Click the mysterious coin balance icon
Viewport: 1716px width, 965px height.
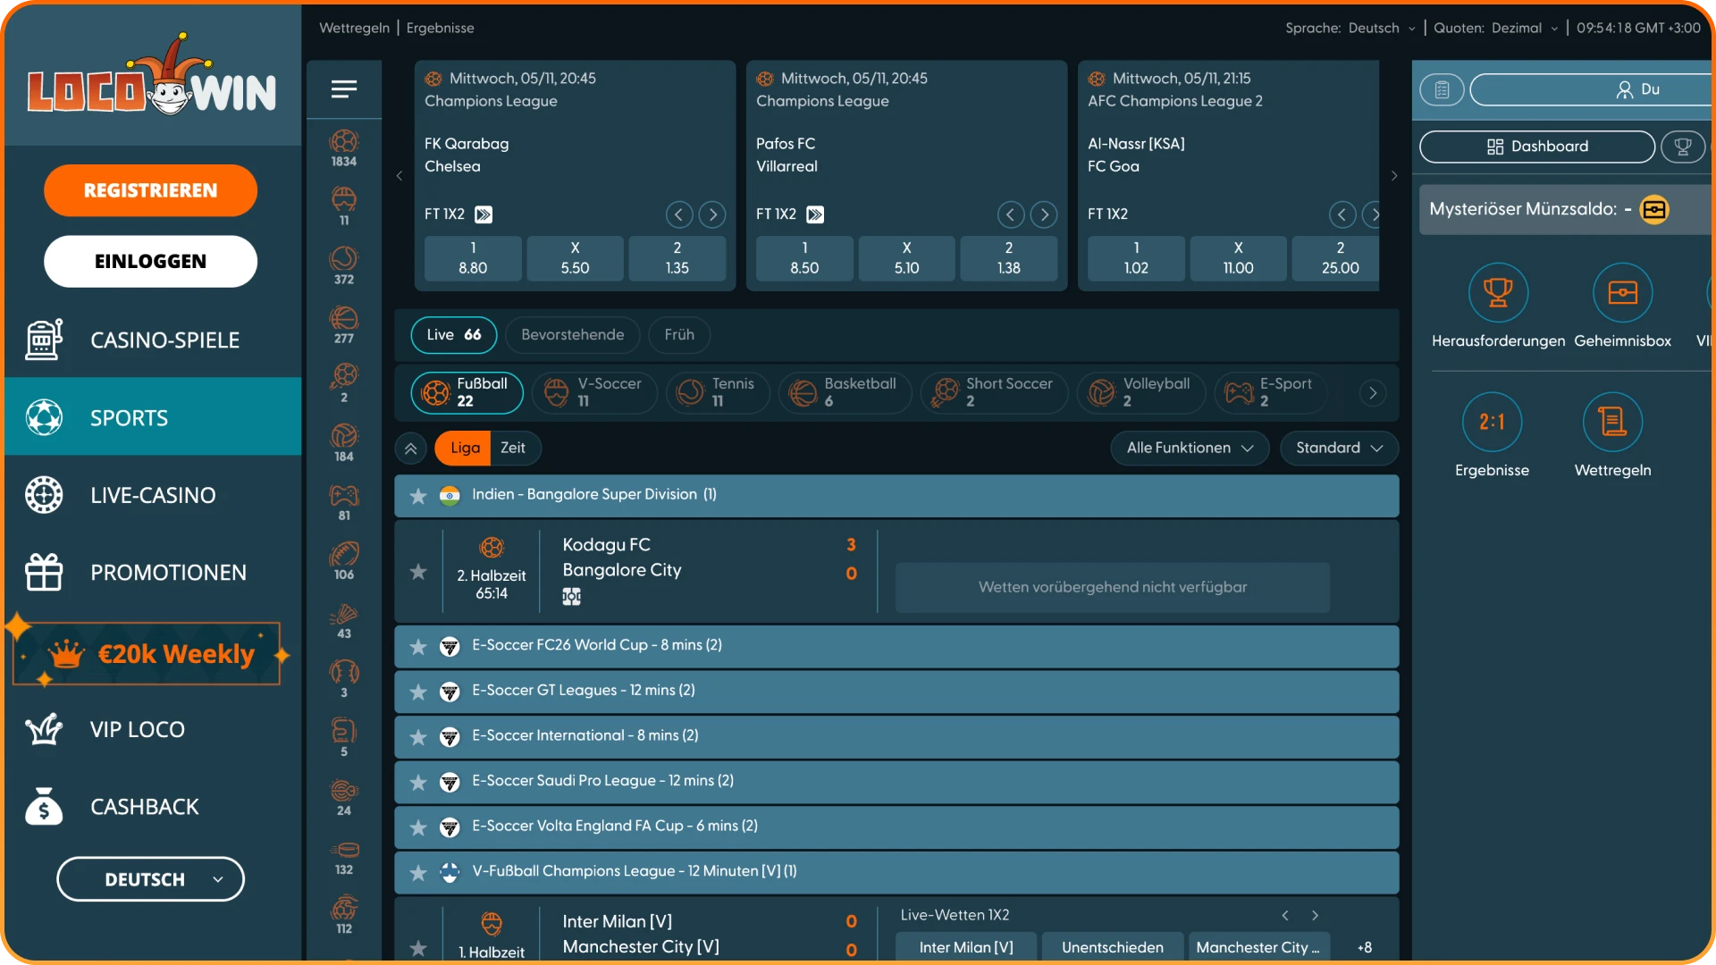click(1654, 209)
